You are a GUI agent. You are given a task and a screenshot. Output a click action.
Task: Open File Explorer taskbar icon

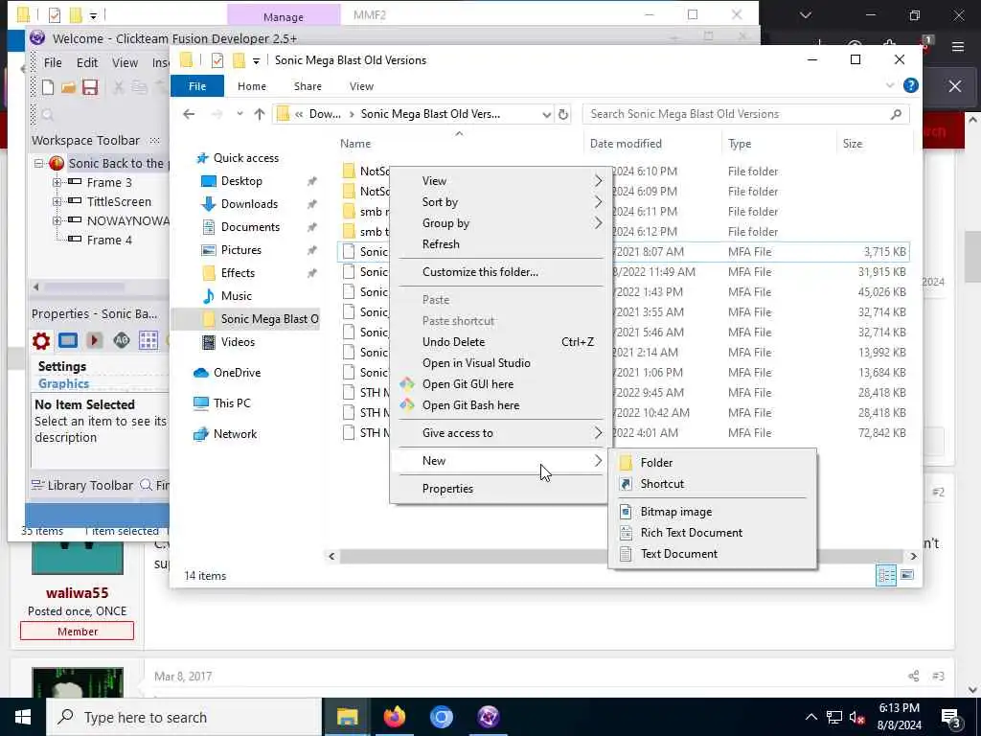point(347,717)
